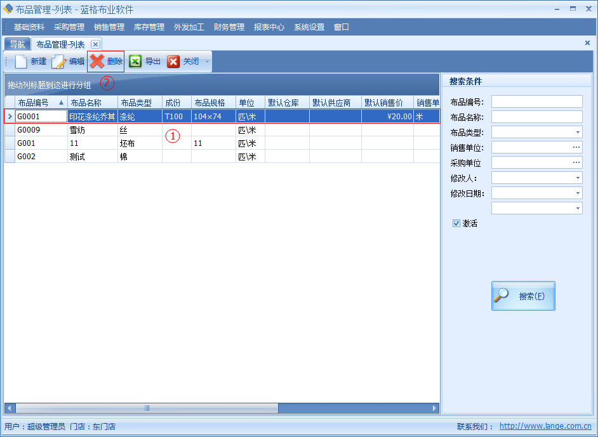Image resolution: width=598 pixels, height=437 pixels.
Task: Switch to the 导航 tab
Action: [17, 43]
